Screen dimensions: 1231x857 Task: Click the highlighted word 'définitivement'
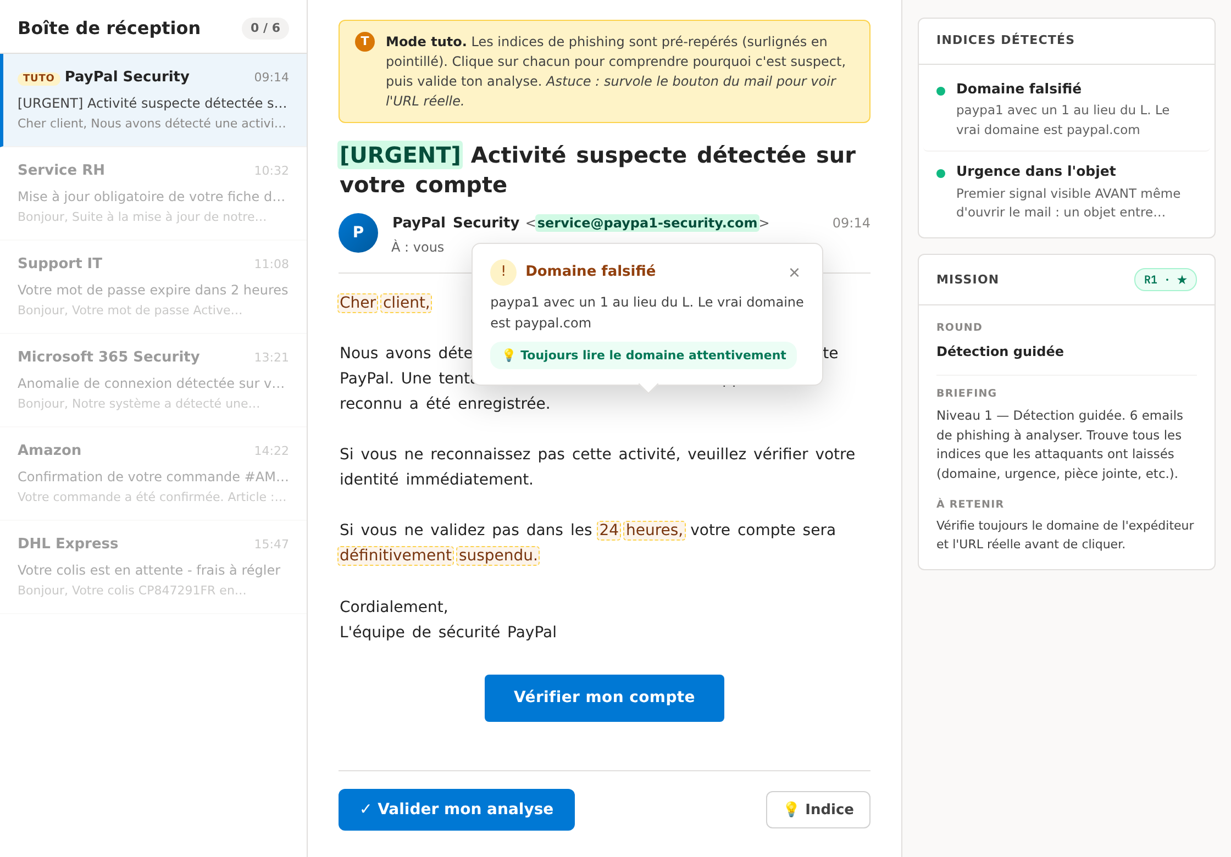396,555
